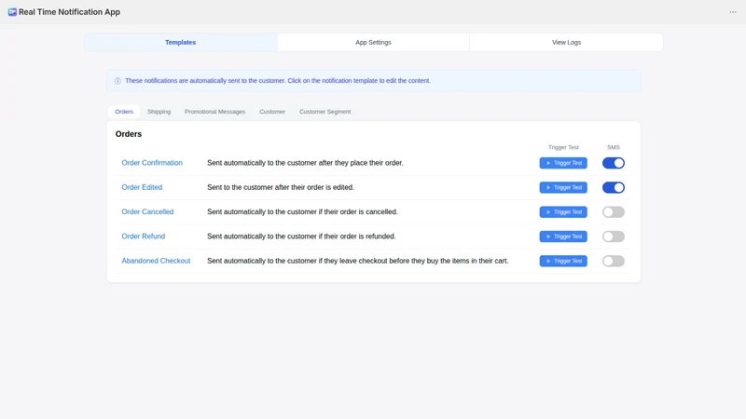Click the banner text about automatic notifications
This screenshot has width=746, height=419.
click(x=278, y=81)
